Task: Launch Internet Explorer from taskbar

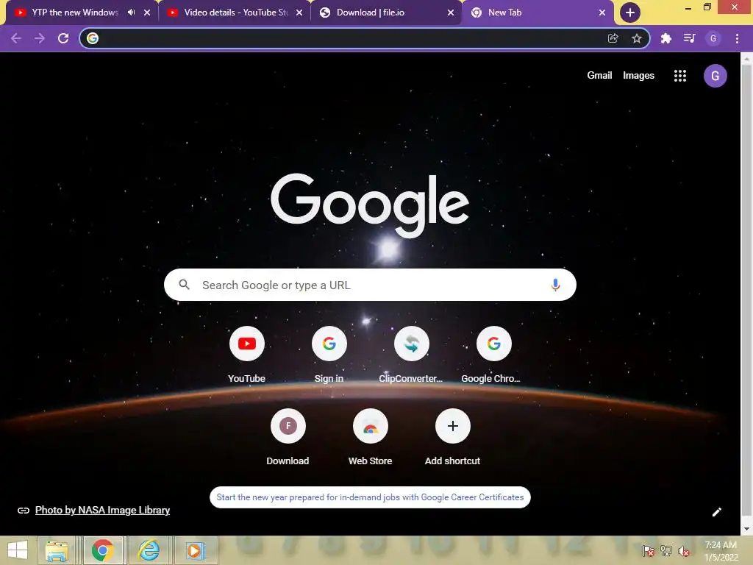Action: tap(149, 550)
